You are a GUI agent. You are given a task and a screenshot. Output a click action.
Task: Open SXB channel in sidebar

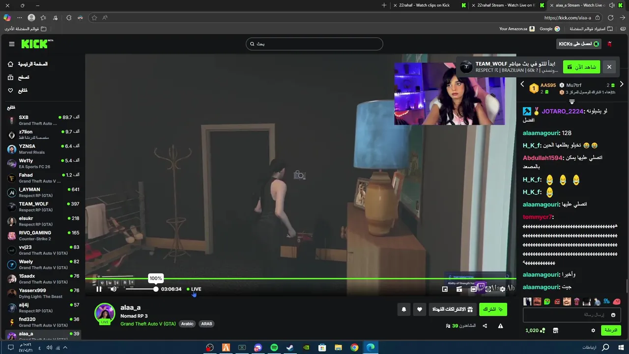click(43, 120)
